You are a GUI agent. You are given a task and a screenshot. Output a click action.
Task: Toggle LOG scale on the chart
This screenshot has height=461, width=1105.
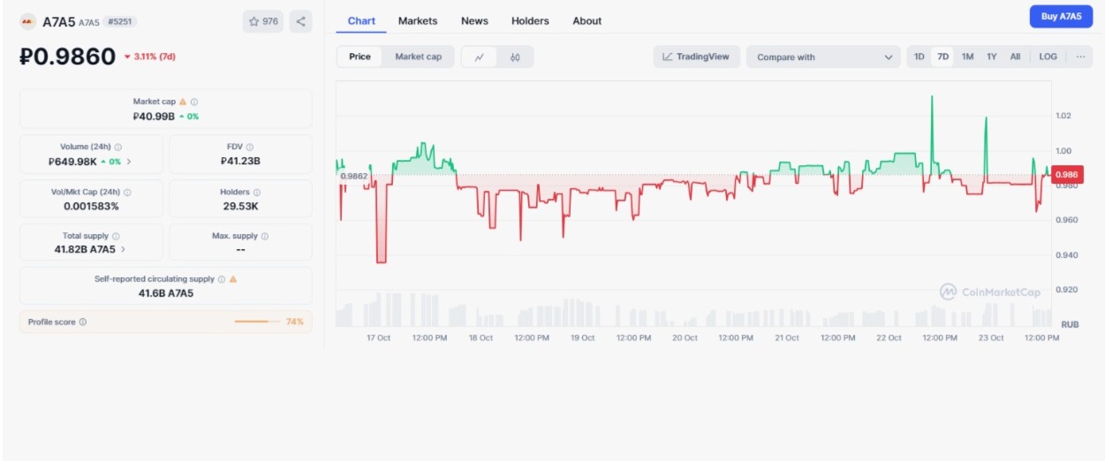pyautogui.click(x=1048, y=57)
